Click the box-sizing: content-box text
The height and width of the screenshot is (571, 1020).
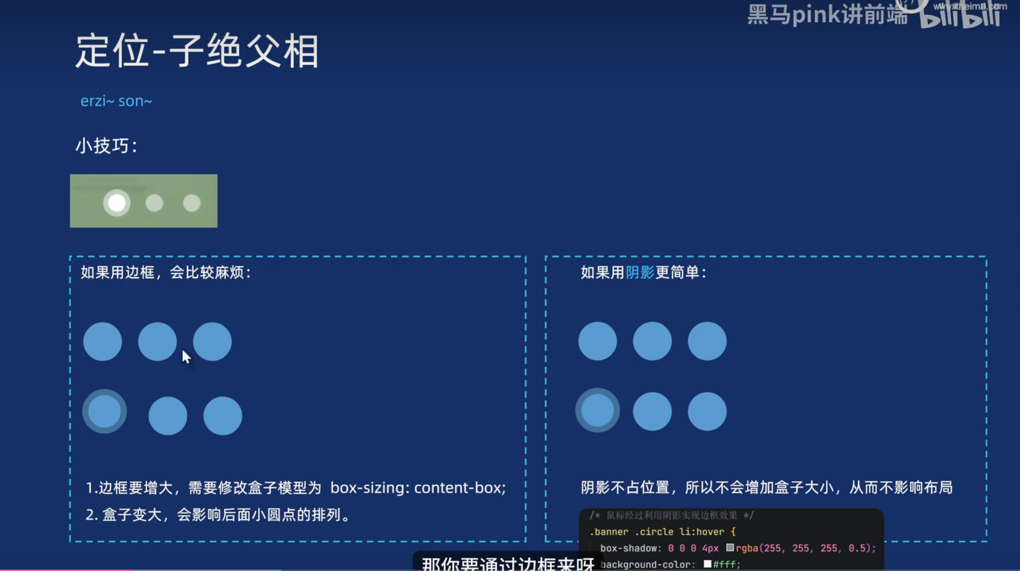[418, 488]
